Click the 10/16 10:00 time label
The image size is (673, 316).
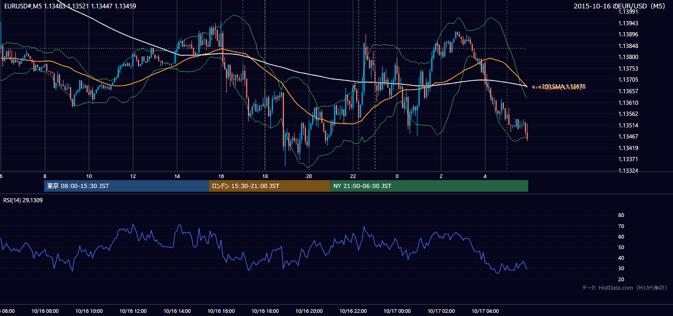(x=88, y=311)
